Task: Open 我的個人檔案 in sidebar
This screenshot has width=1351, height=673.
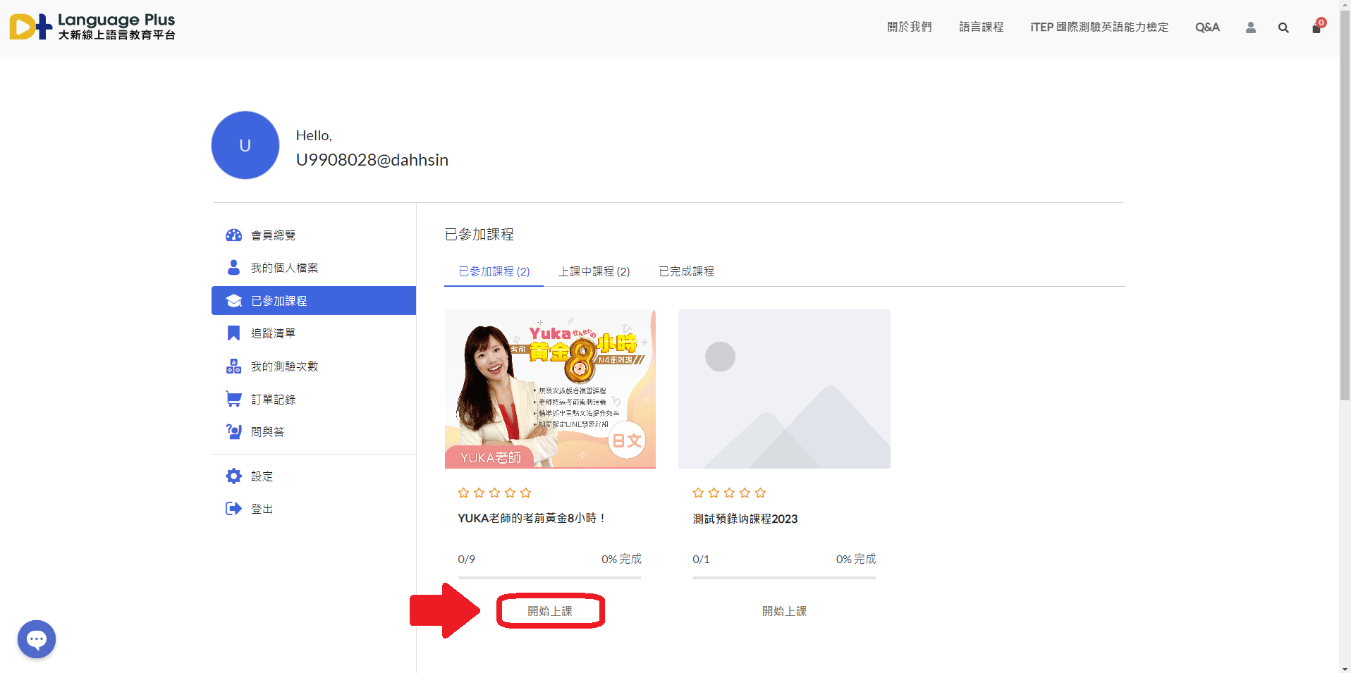Action: click(x=284, y=268)
